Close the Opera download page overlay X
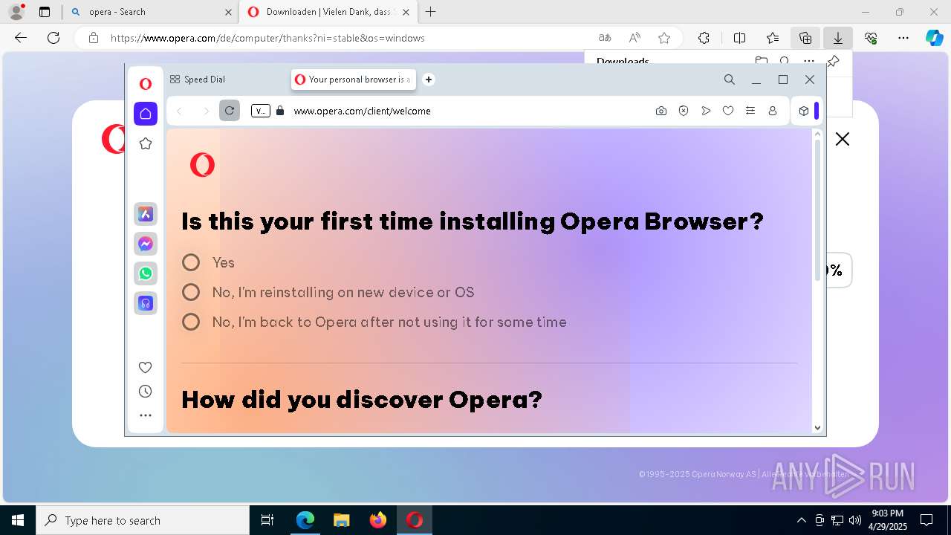This screenshot has width=951, height=535. (x=843, y=139)
